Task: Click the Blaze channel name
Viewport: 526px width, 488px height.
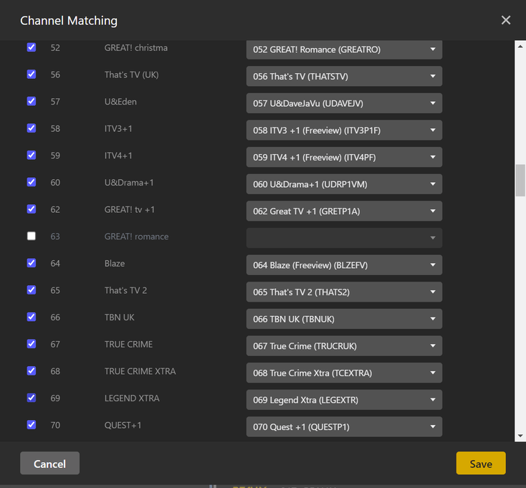Action: [x=115, y=263]
